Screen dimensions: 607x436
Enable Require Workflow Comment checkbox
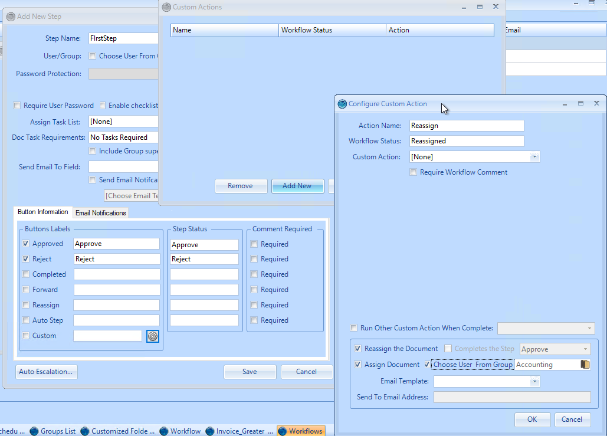click(414, 172)
